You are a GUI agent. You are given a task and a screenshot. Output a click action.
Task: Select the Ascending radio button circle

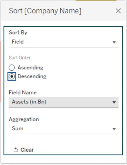pyautogui.click(x=12, y=67)
